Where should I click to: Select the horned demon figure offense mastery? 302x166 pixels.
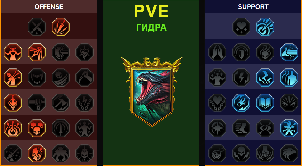click(13, 52)
